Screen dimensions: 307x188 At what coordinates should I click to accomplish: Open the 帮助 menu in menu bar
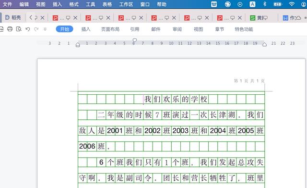162,4
